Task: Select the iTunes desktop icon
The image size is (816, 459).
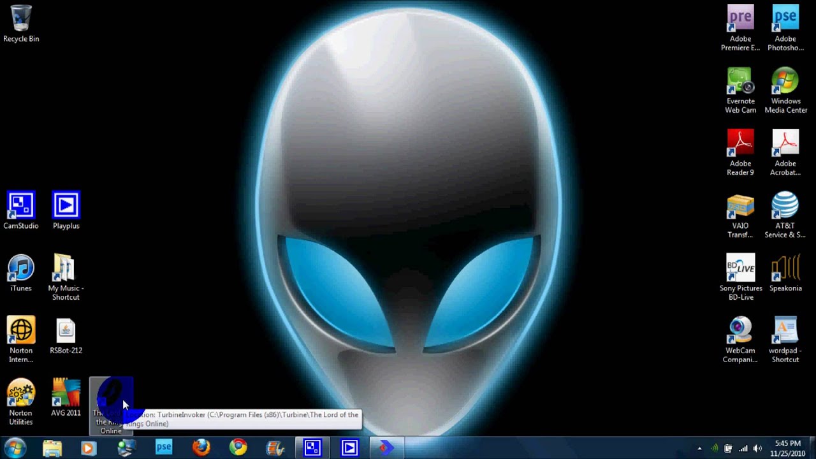Action: pos(21,273)
